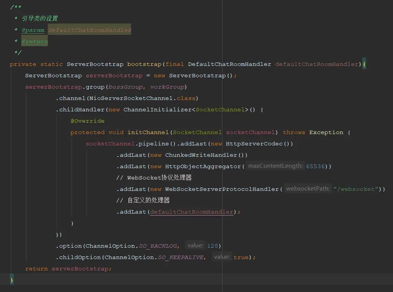Click the HttpObjectAggregator class name
This screenshot has width=393, height=292.
click(x=203, y=166)
